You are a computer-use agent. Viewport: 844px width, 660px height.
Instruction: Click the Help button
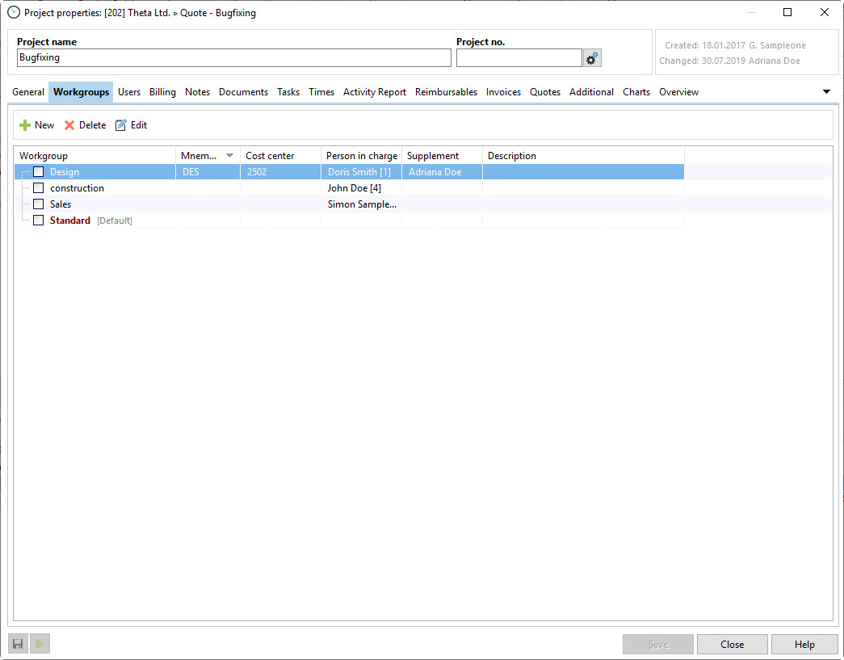pyautogui.click(x=804, y=644)
